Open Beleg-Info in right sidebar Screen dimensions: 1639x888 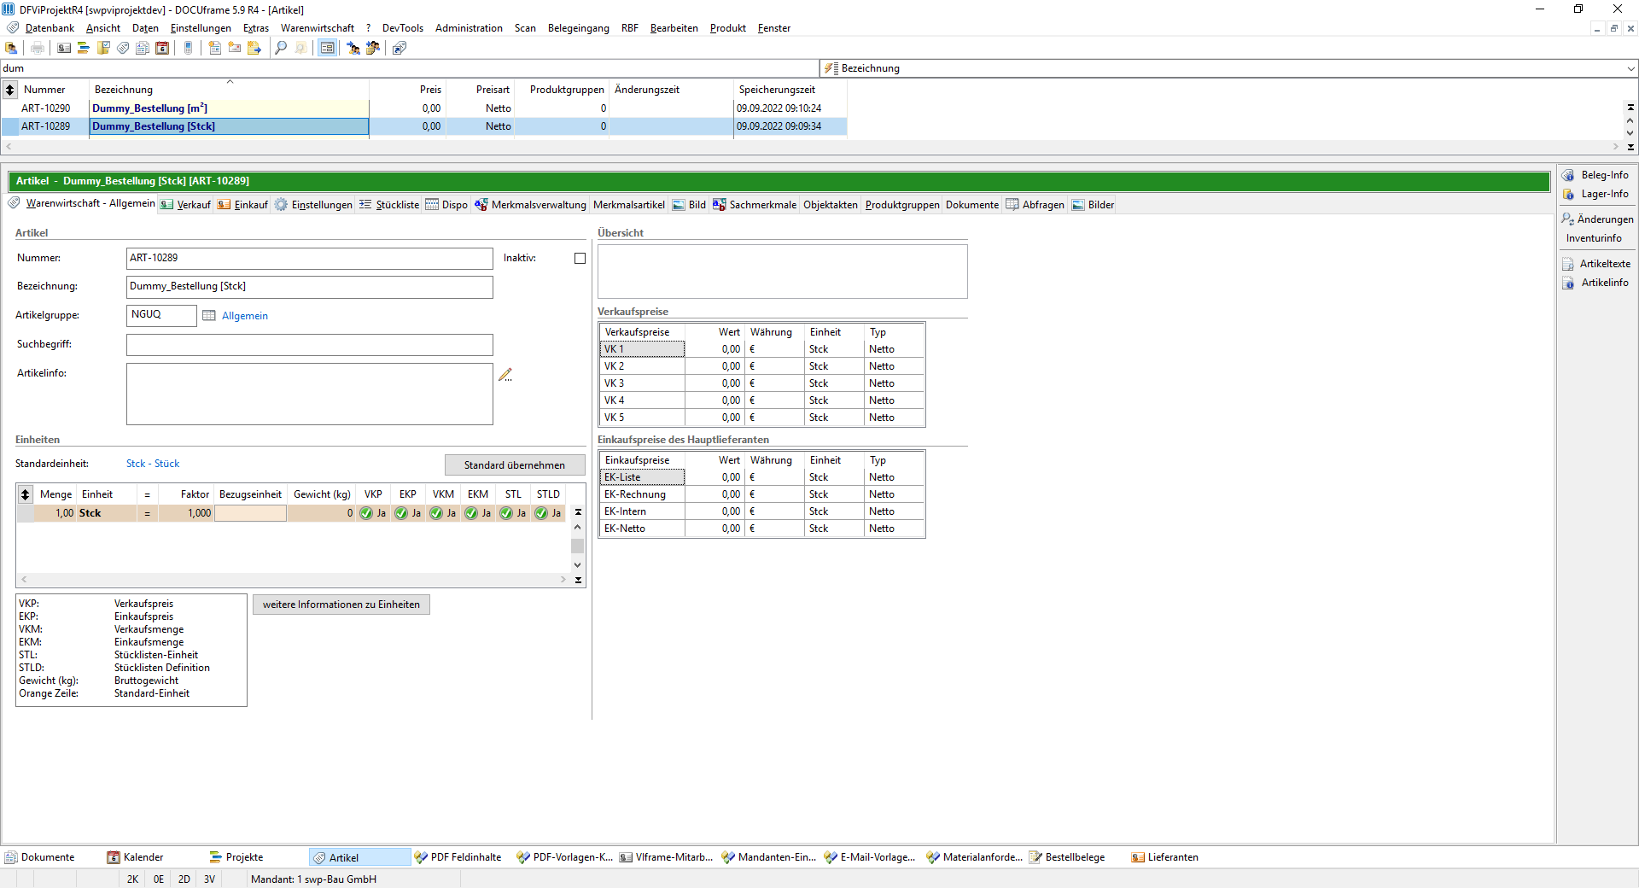click(1595, 175)
